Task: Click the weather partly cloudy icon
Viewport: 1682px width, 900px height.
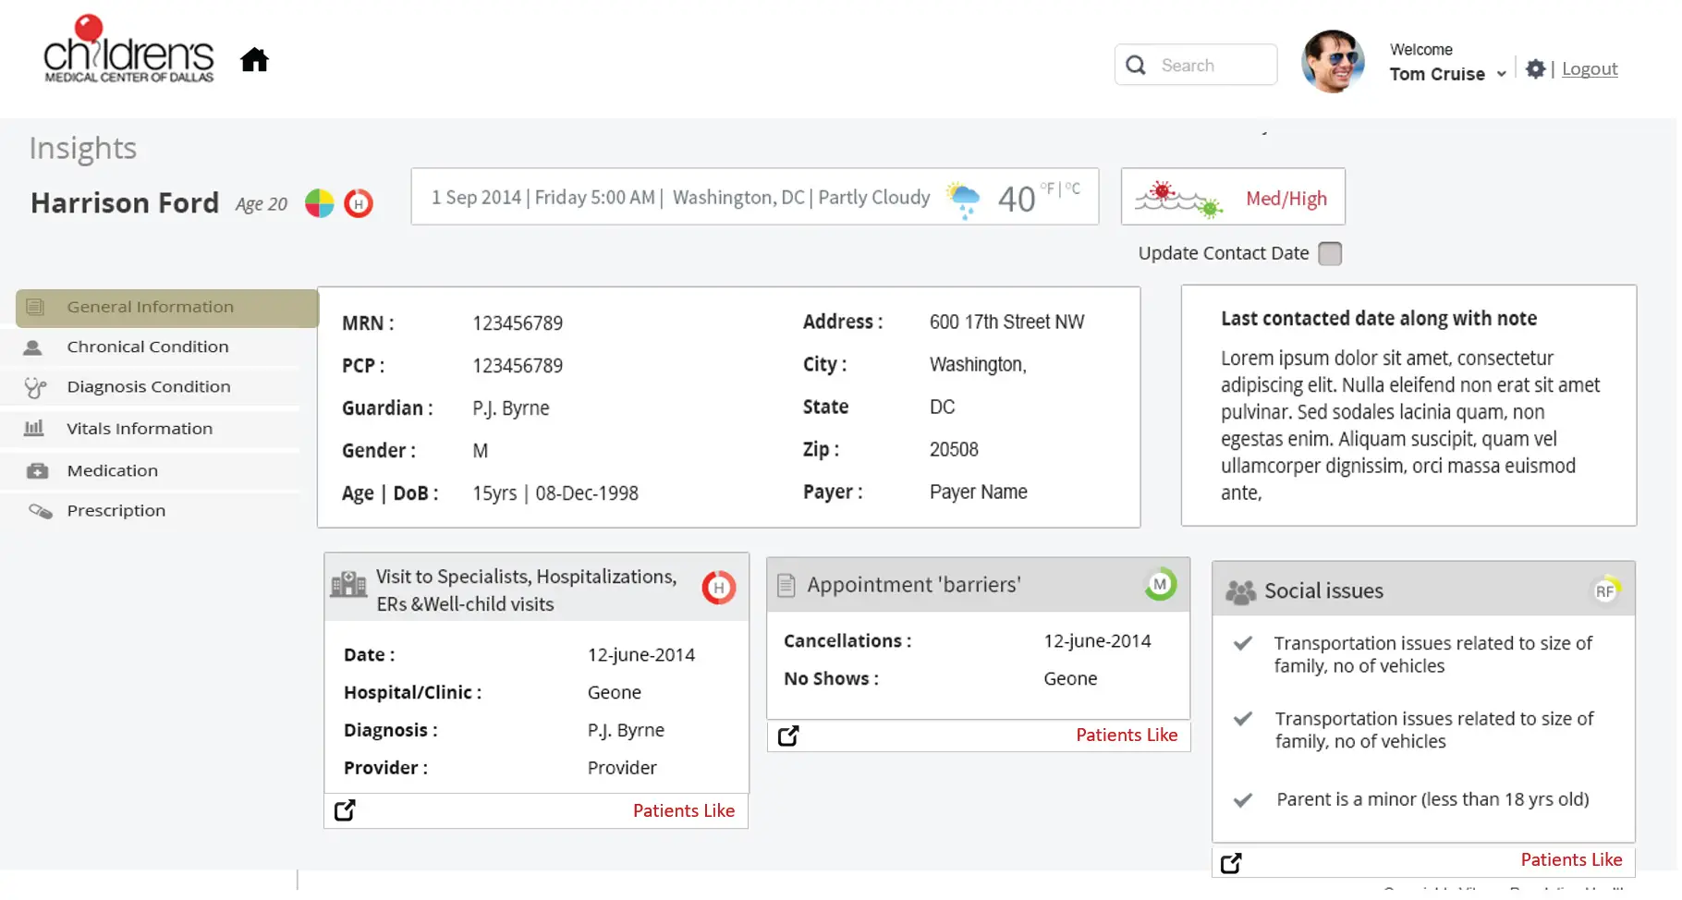Action: tap(963, 199)
